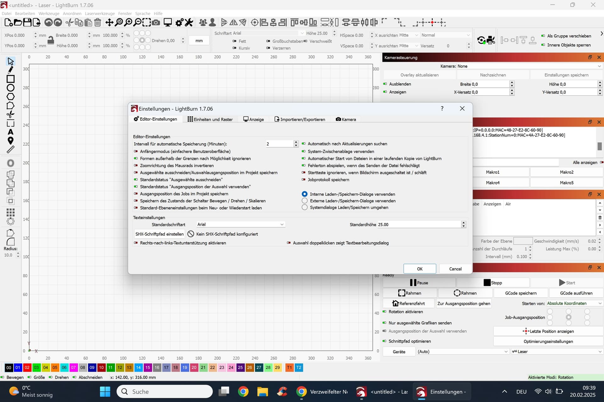The image size is (604, 402).
Task: Click Cancel in the settings dialog
Action: pos(455,269)
